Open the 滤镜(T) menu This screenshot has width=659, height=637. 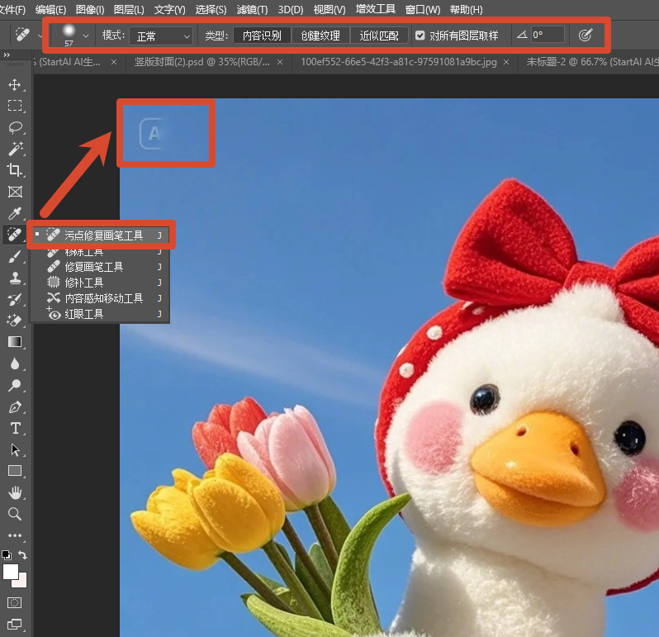coord(252,9)
